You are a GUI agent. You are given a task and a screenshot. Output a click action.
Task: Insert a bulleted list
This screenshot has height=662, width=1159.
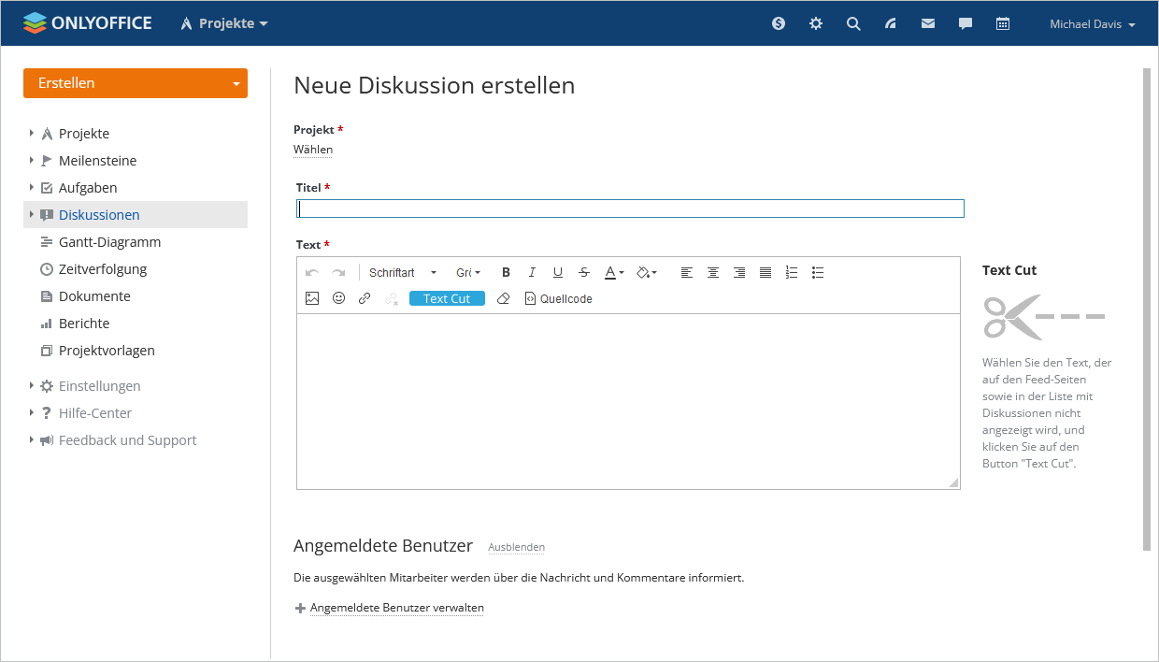point(818,272)
